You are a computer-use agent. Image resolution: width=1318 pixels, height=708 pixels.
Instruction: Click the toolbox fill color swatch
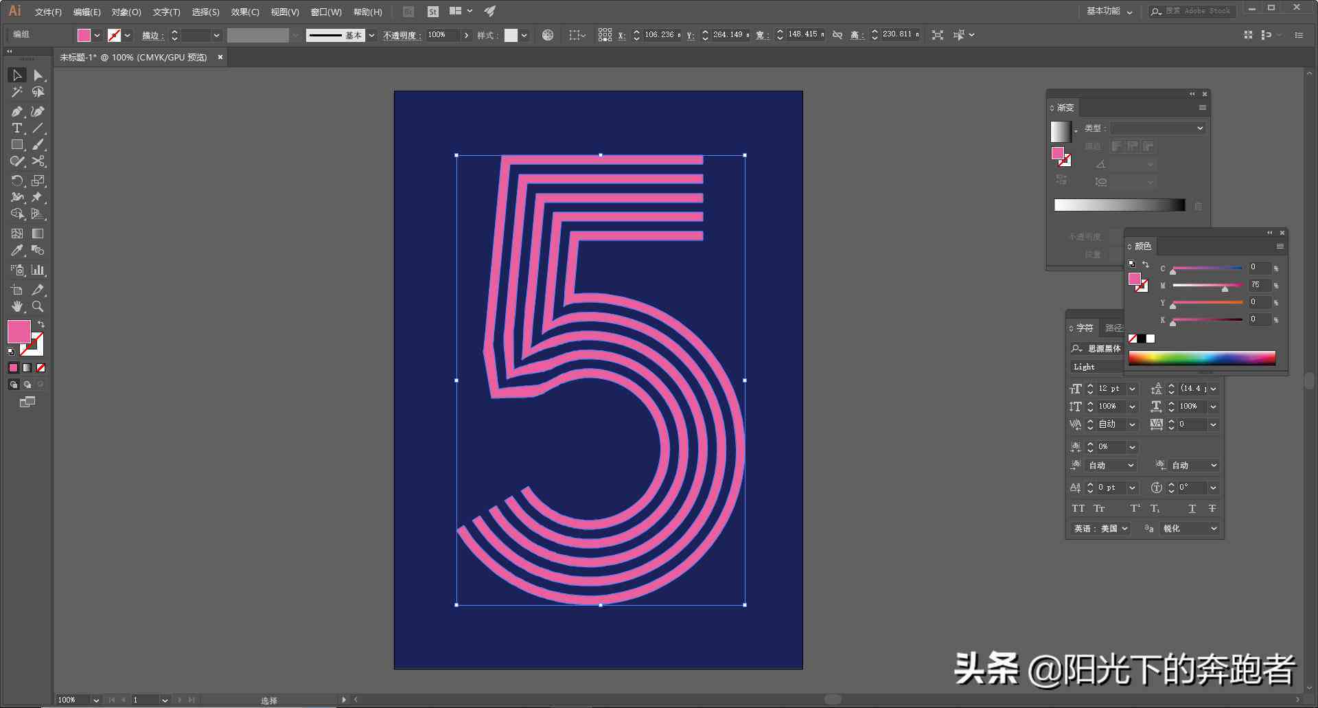pyautogui.click(x=19, y=332)
